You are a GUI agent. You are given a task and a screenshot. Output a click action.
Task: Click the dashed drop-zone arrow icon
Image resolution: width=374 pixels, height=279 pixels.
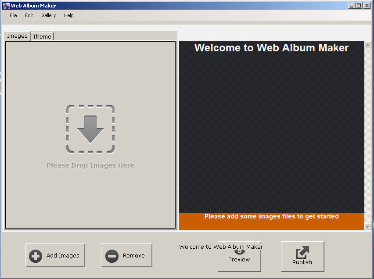pos(90,129)
